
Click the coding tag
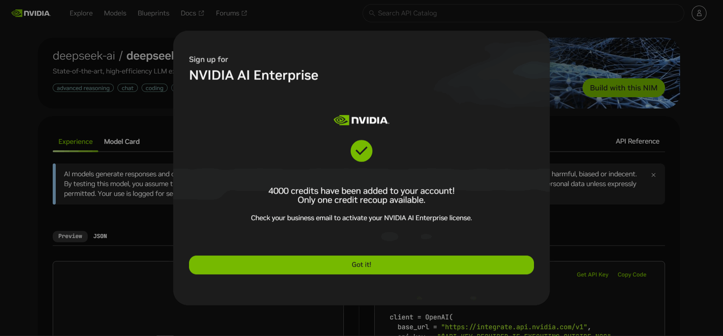[x=154, y=88]
